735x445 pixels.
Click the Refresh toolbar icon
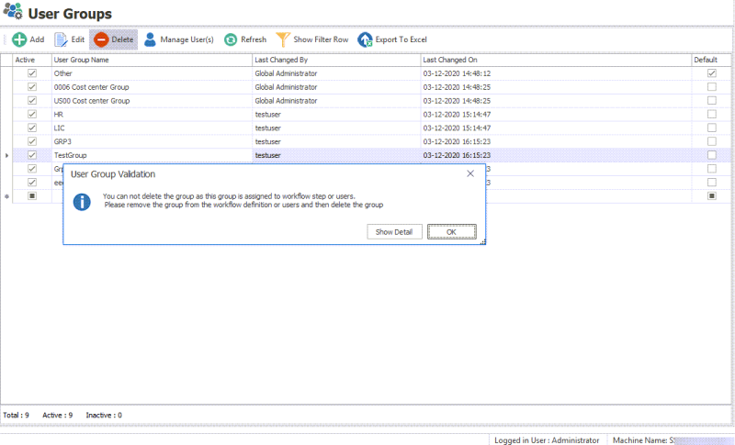[x=231, y=39]
